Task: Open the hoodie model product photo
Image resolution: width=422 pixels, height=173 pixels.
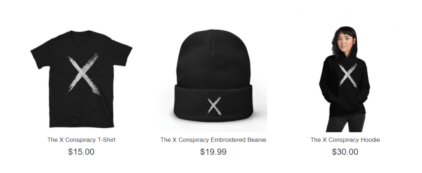Action: coord(345,79)
